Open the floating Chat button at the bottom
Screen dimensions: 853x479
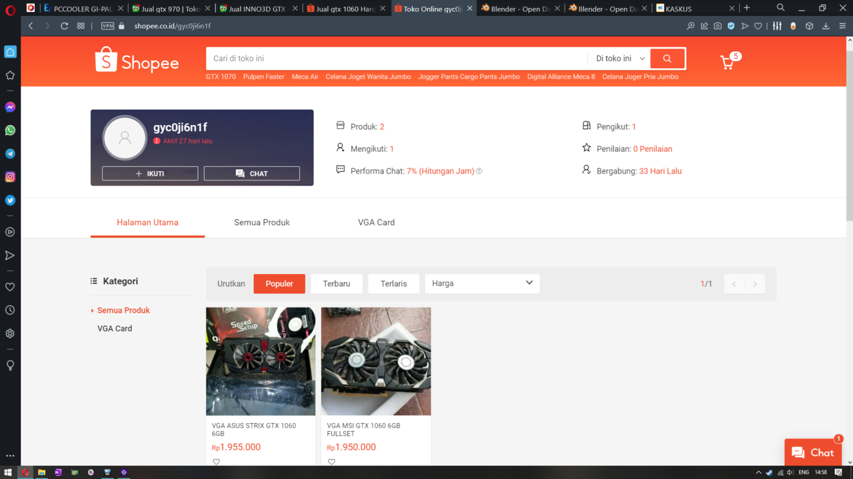coord(812,452)
